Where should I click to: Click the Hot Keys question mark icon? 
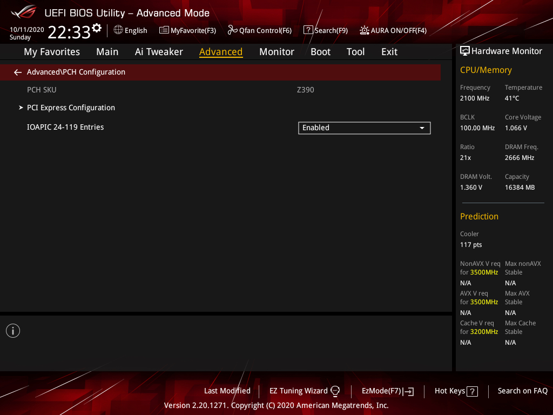[x=472, y=391]
